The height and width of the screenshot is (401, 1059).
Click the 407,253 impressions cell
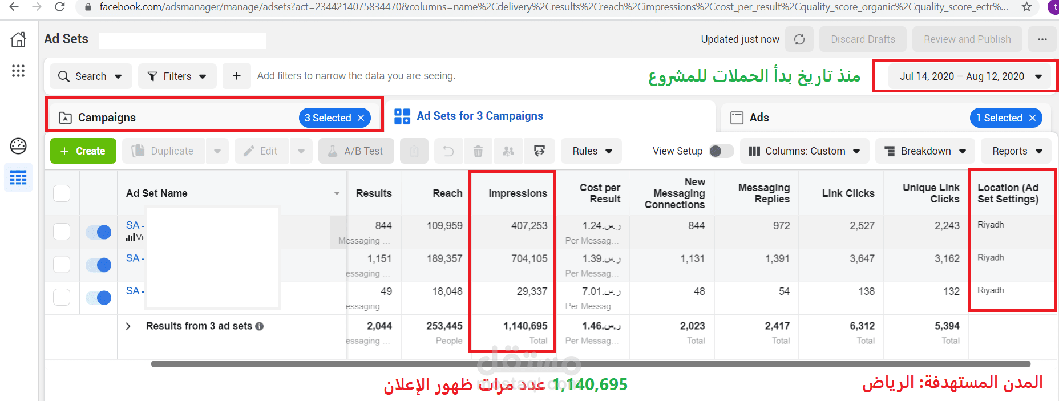tap(529, 226)
